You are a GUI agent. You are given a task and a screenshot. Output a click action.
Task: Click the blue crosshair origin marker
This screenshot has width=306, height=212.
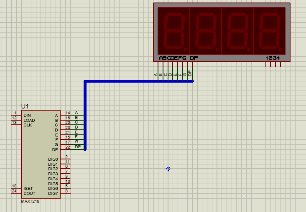tap(168, 169)
